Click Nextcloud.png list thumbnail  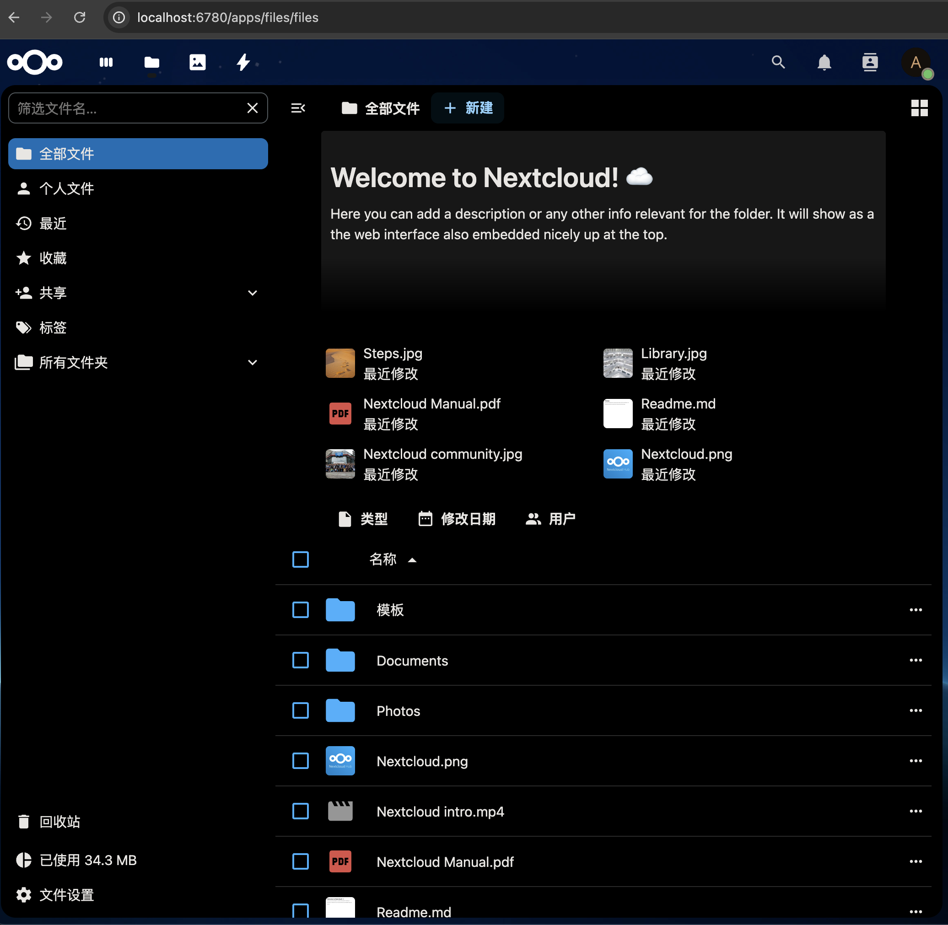tap(340, 761)
